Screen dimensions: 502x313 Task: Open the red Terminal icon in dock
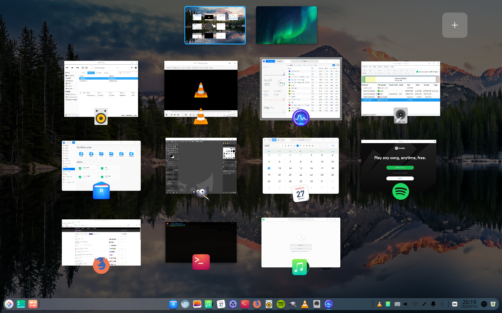point(245,304)
